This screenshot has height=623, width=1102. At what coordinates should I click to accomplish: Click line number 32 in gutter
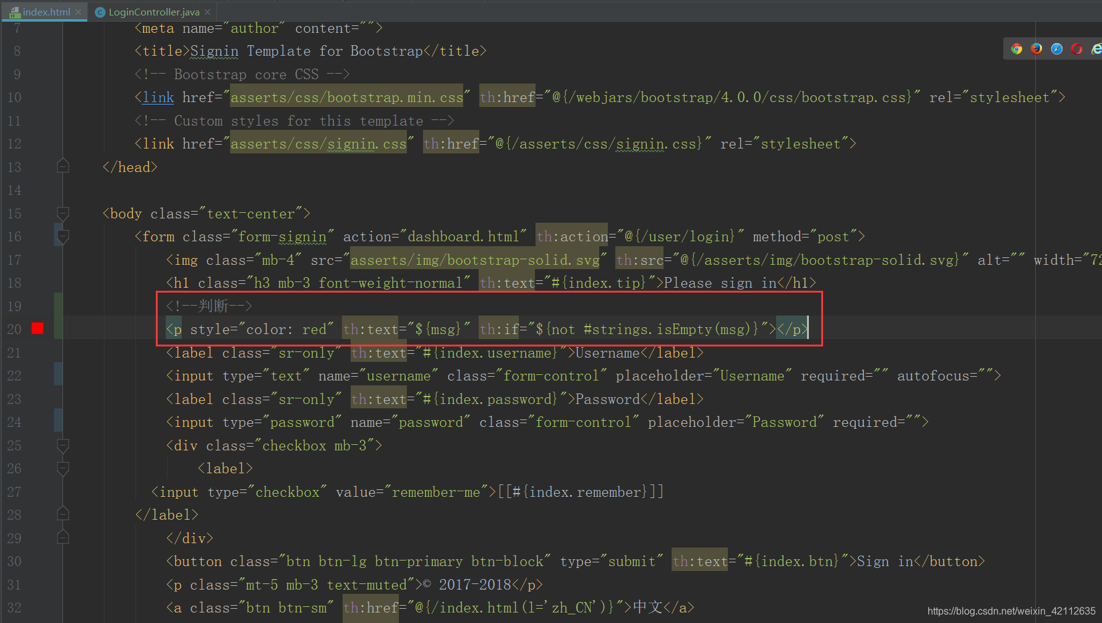(14, 608)
